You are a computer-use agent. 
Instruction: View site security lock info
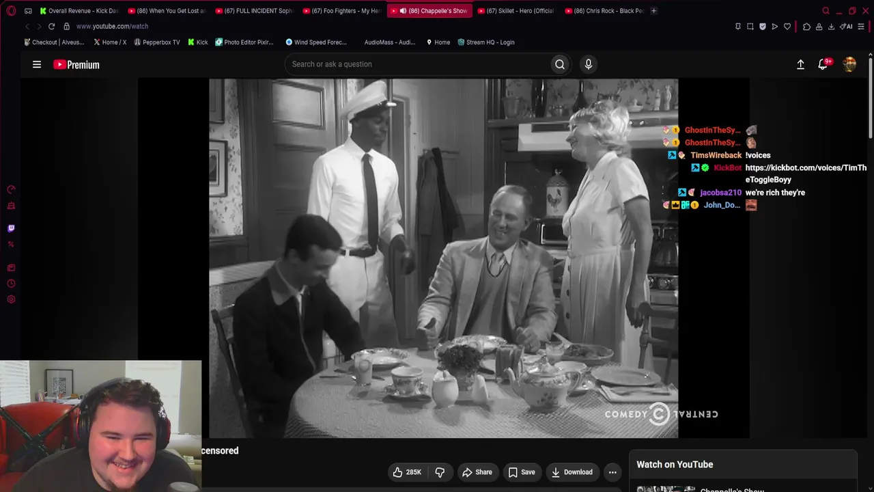click(66, 26)
